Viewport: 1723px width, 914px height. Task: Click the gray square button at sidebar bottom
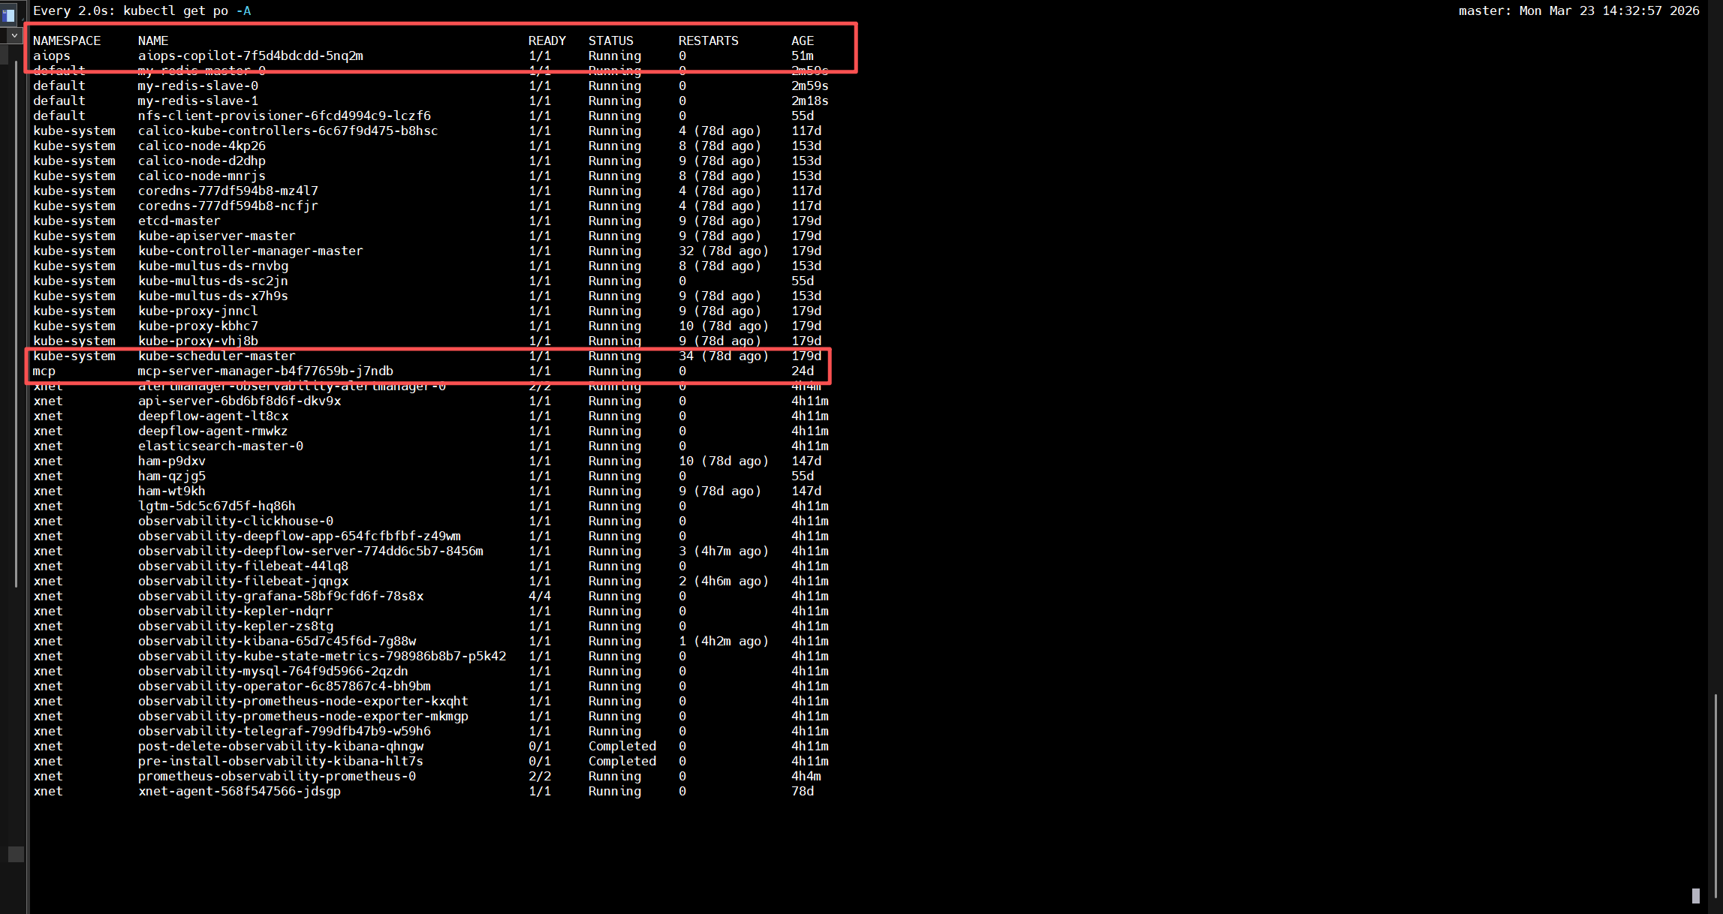point(16,854)
